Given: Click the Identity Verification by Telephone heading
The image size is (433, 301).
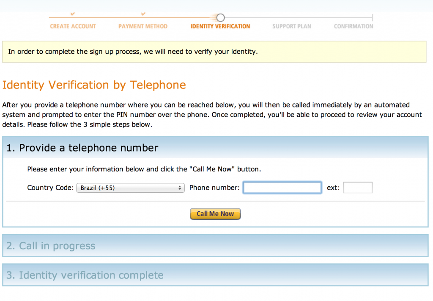Looking at the screenshot, I should coord(94,85).
